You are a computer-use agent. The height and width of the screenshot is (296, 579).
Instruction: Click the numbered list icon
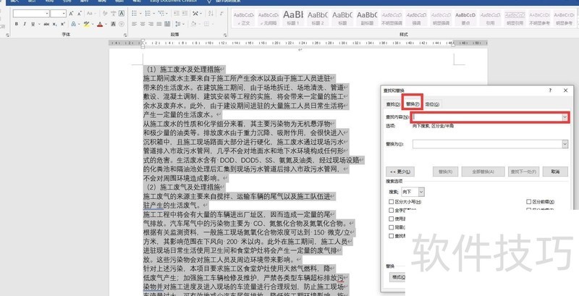(148, 14)
